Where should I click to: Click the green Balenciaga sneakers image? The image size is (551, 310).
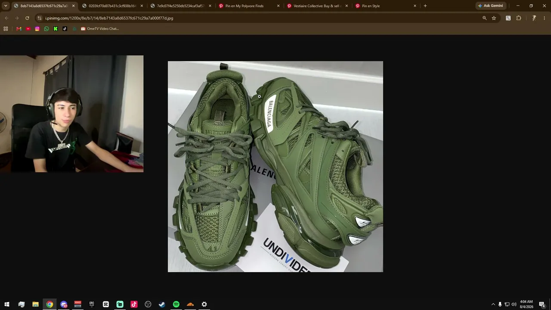pos(275,167)
